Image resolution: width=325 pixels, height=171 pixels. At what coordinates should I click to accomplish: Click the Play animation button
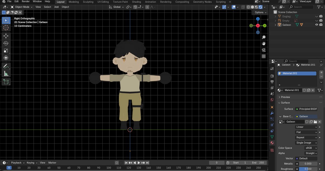[x=139, y=163]
